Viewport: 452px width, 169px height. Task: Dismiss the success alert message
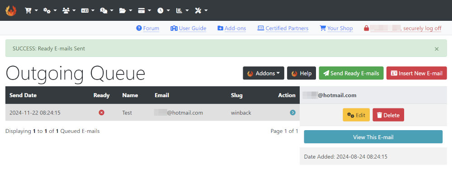(437, 49)
